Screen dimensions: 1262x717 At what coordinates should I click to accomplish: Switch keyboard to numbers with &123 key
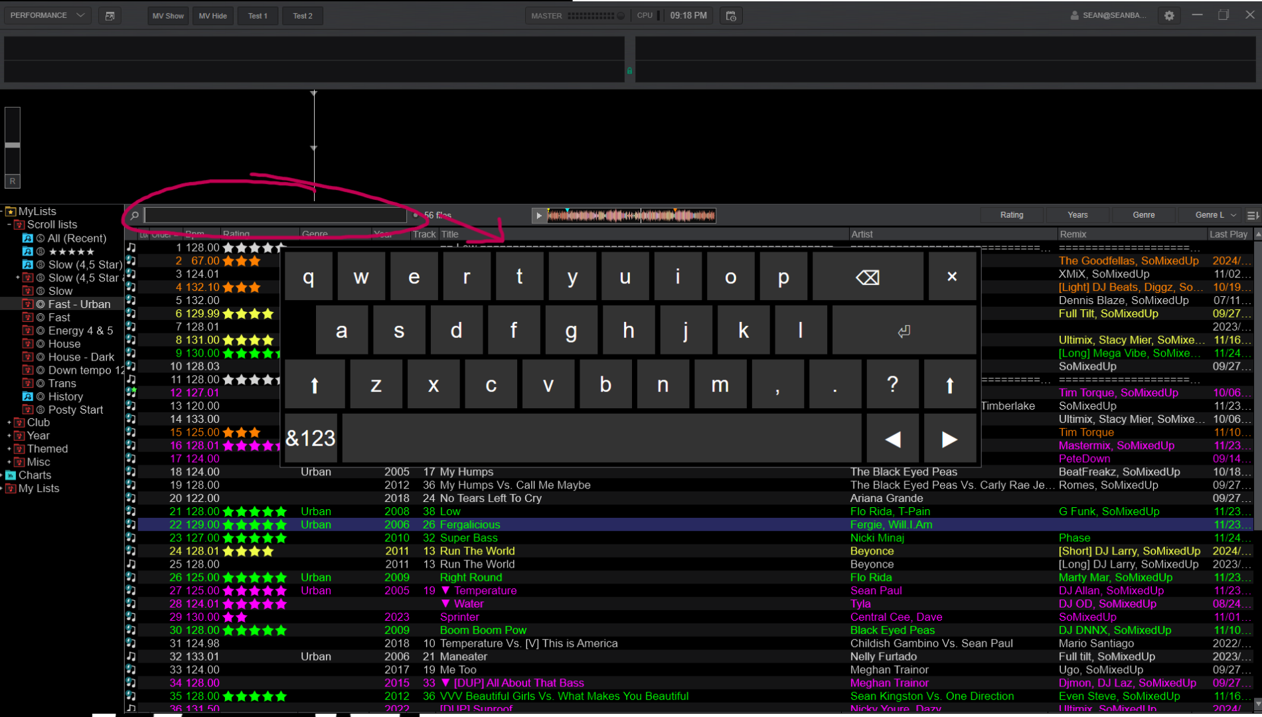(x=310, y=438)
